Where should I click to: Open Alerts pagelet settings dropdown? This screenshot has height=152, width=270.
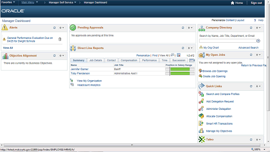(x=62, y=27)
